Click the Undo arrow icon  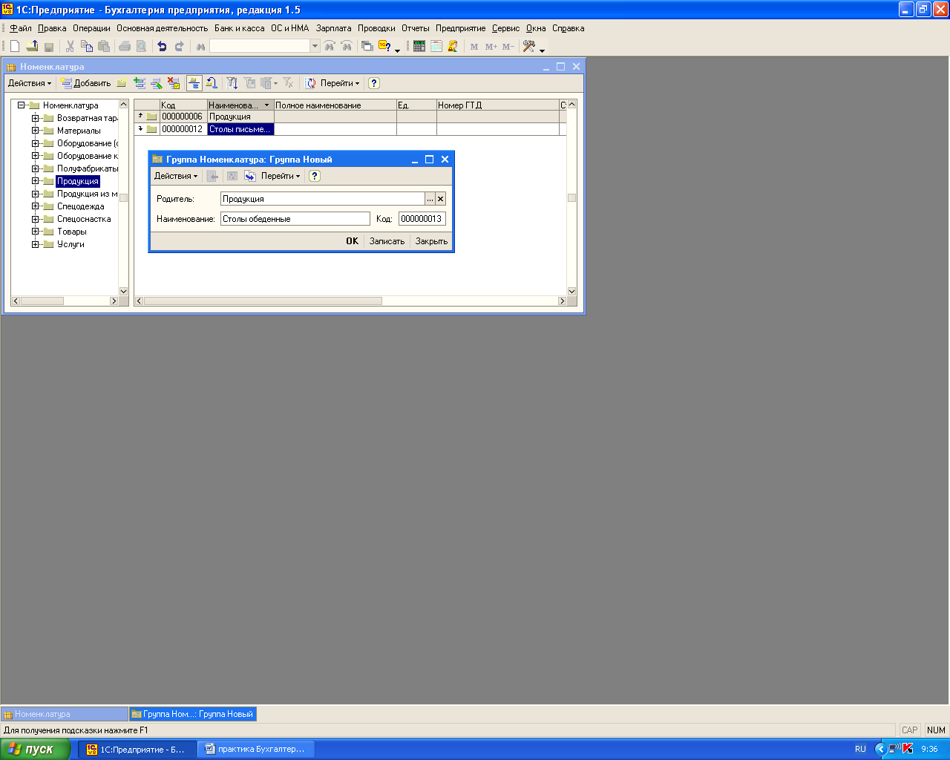[x=162, y=46]
